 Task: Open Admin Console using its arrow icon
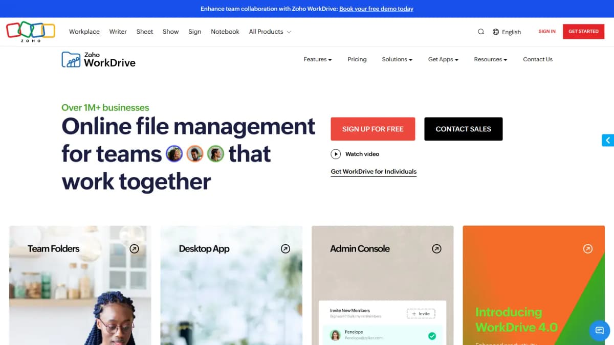pyautogui.click(x=436, y=248)
